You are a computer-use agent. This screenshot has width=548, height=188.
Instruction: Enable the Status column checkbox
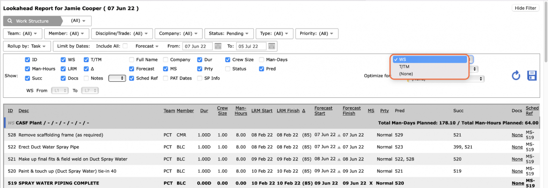coord(228,69)
